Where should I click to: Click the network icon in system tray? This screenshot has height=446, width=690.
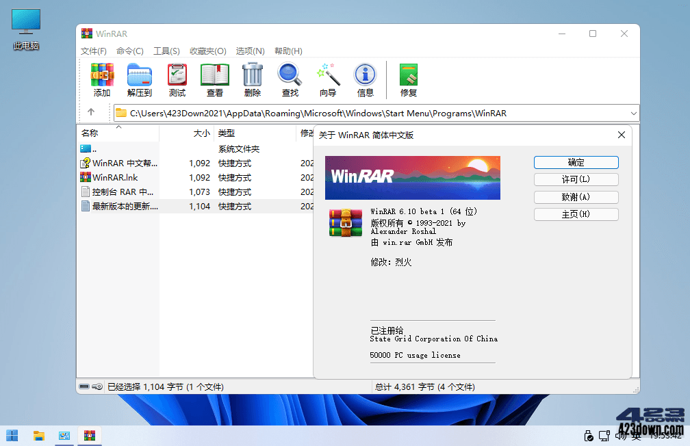[604, 436]
